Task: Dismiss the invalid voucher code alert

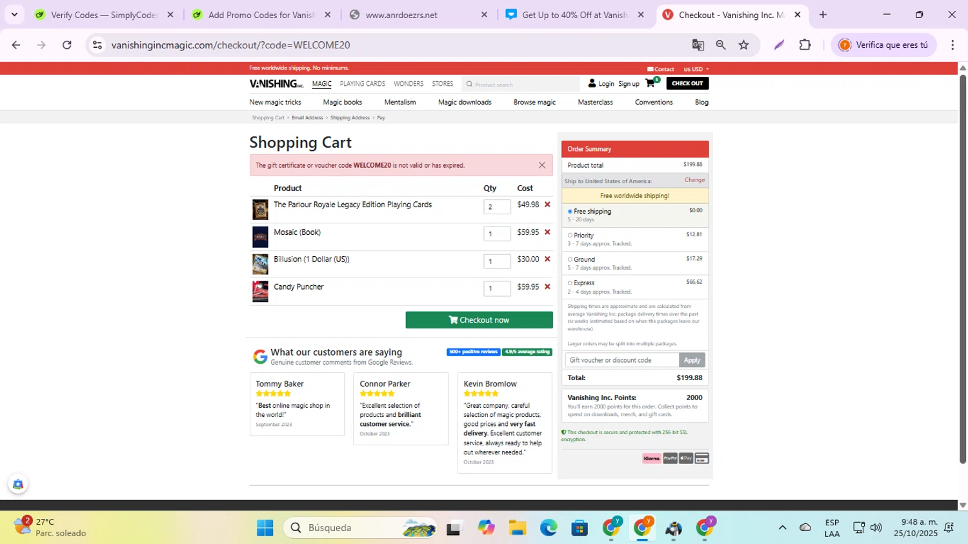Action: point(542,165)
